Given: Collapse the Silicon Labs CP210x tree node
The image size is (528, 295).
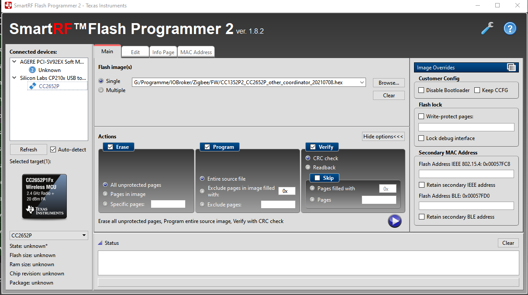Looking at the screenshot, I should pos(15,78).
